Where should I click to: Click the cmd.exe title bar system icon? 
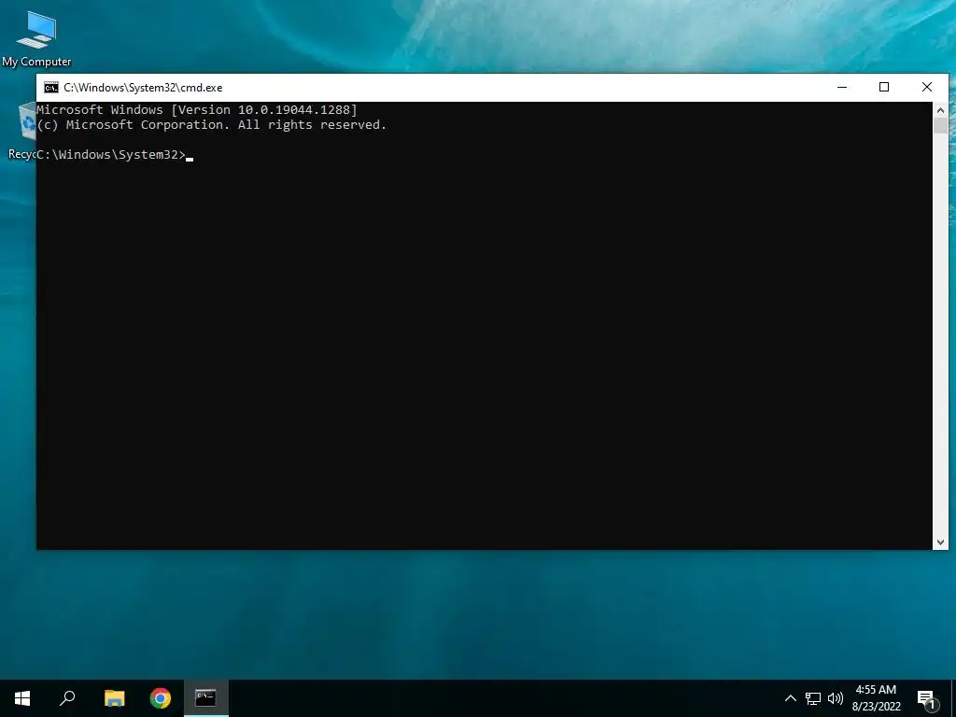click(x=51, y=88)
